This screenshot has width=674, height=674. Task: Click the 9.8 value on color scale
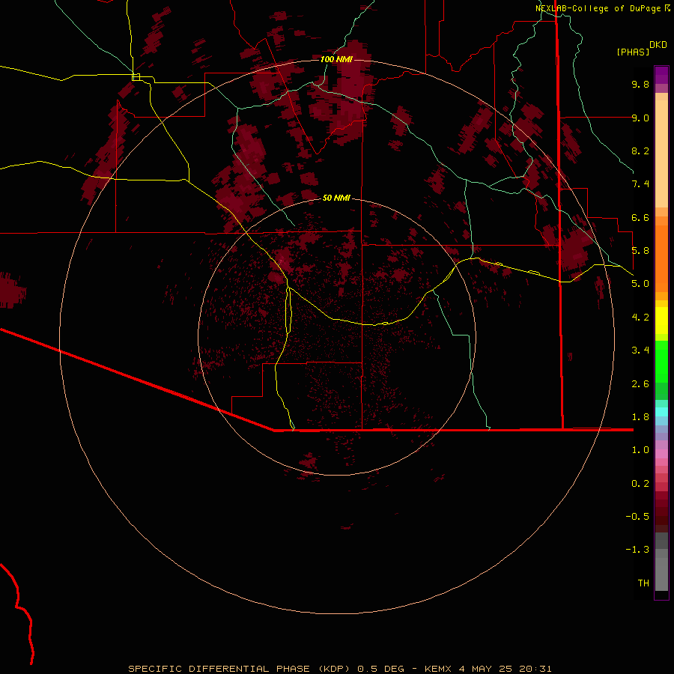click(x=640, y=84)
